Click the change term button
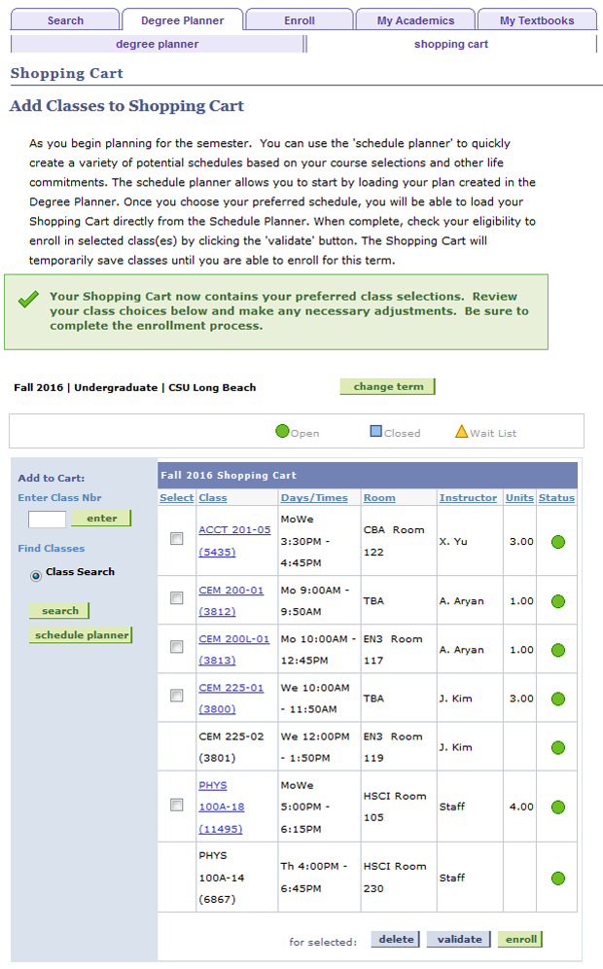 pyautogui.click(x=387, y=386)
